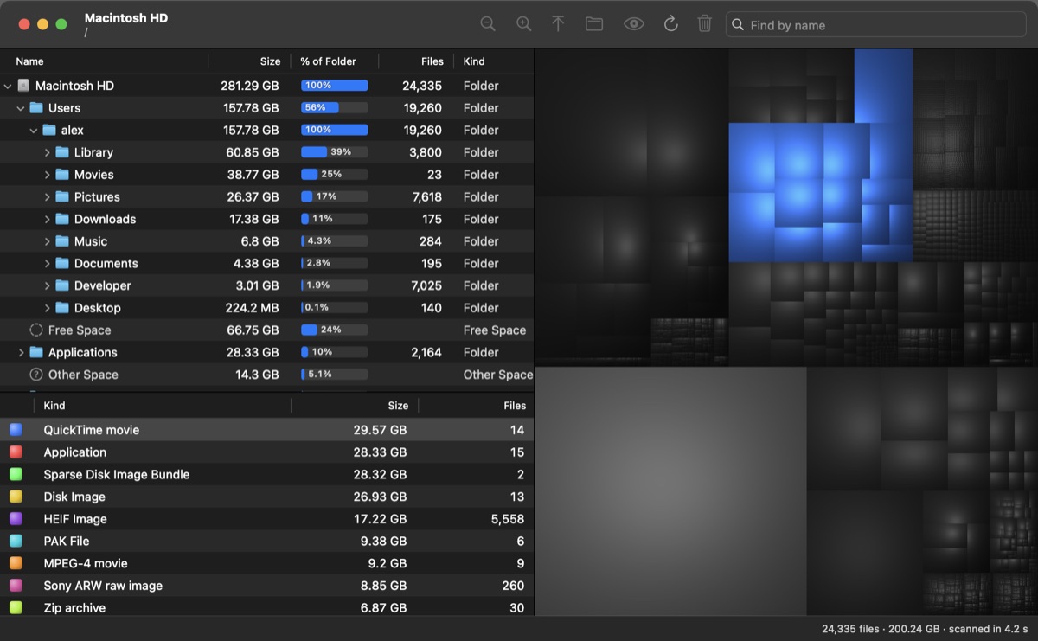Screen dimensions: 1038x641
Task: Expand the Downloads folder
Action: click(48, 220)
